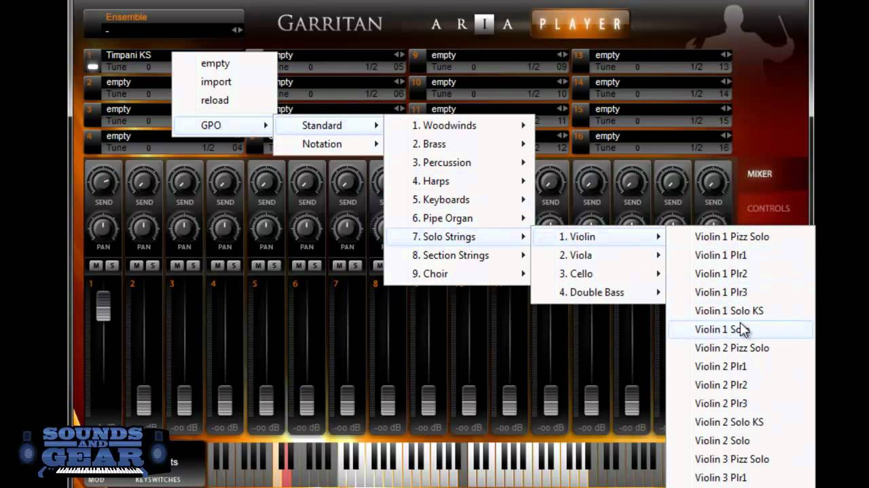Click the Ensemble preset selector arrows

(x=237, y=30)
